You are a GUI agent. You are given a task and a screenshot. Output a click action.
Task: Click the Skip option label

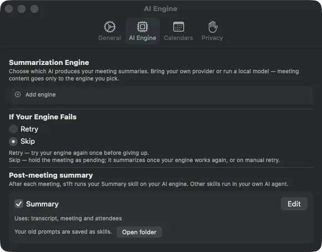click(28, 142)
